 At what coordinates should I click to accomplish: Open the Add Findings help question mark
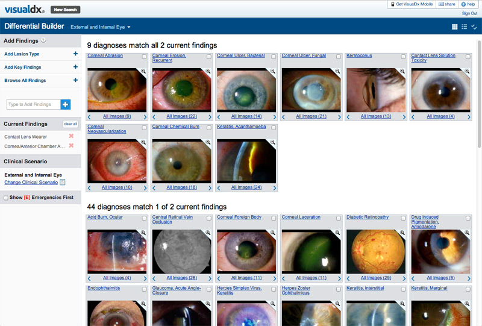43,41
